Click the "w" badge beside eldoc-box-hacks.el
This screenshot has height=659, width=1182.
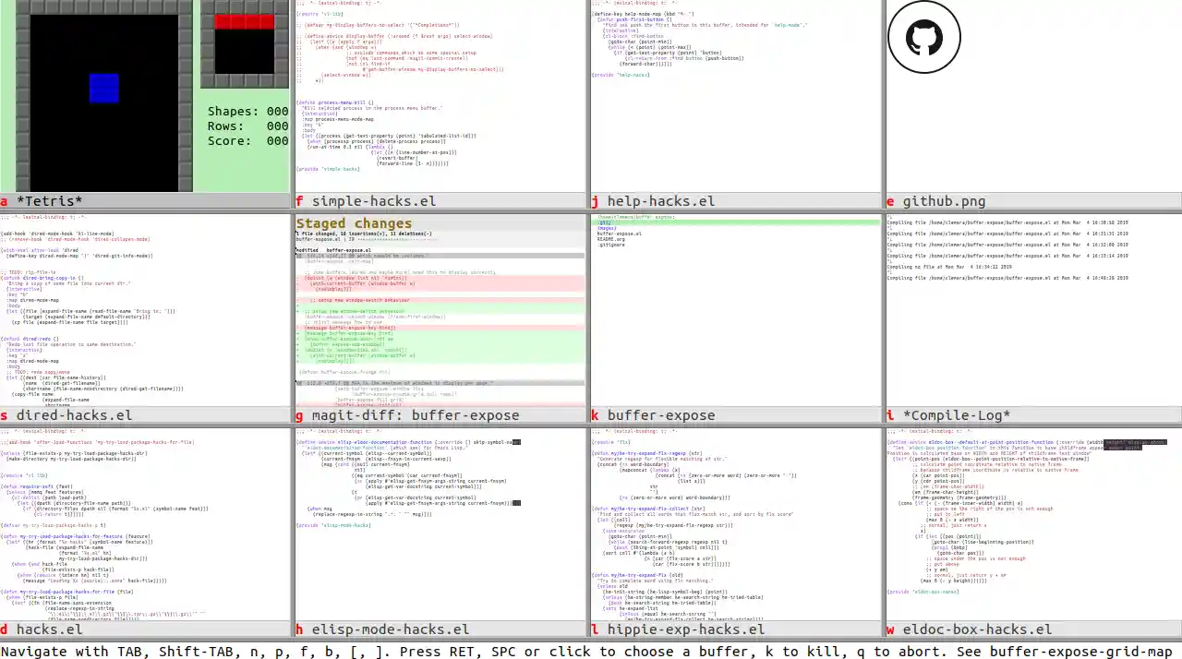click(x=891, y=629)
